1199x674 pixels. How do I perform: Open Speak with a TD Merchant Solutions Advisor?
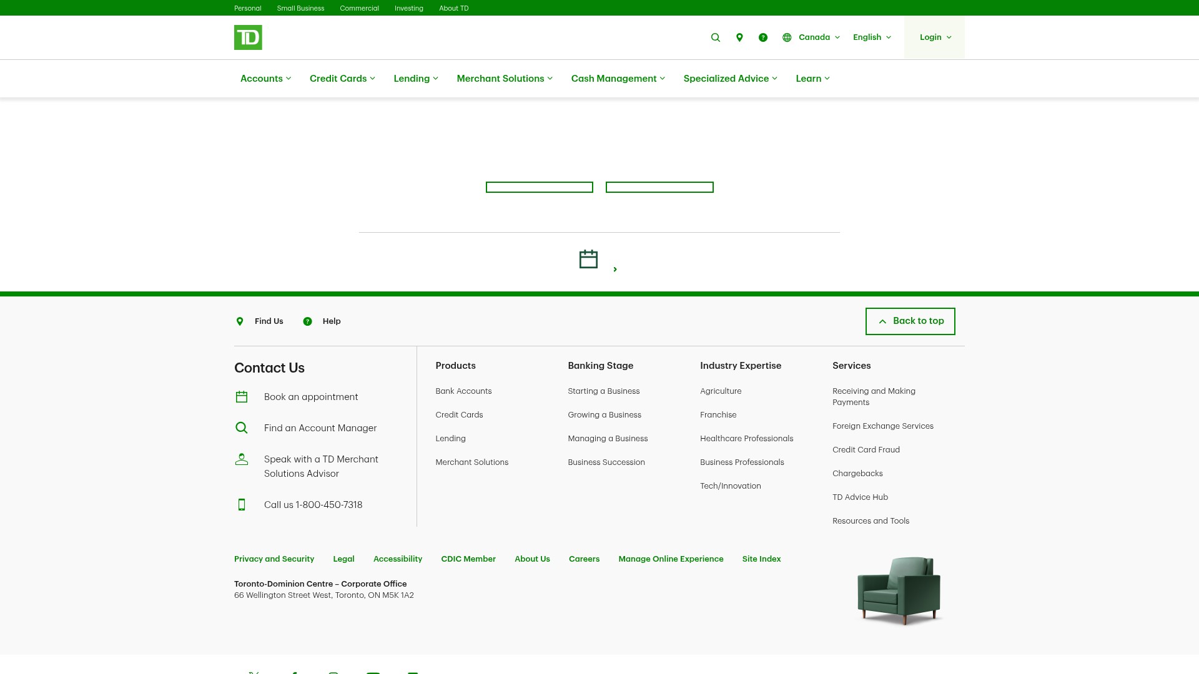(321, 466)
